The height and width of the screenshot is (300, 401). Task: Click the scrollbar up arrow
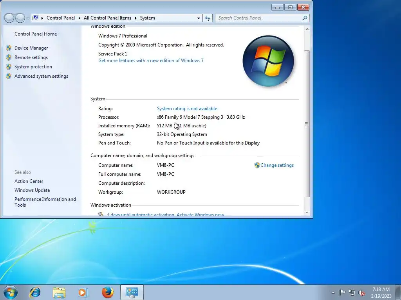[307, 29]
